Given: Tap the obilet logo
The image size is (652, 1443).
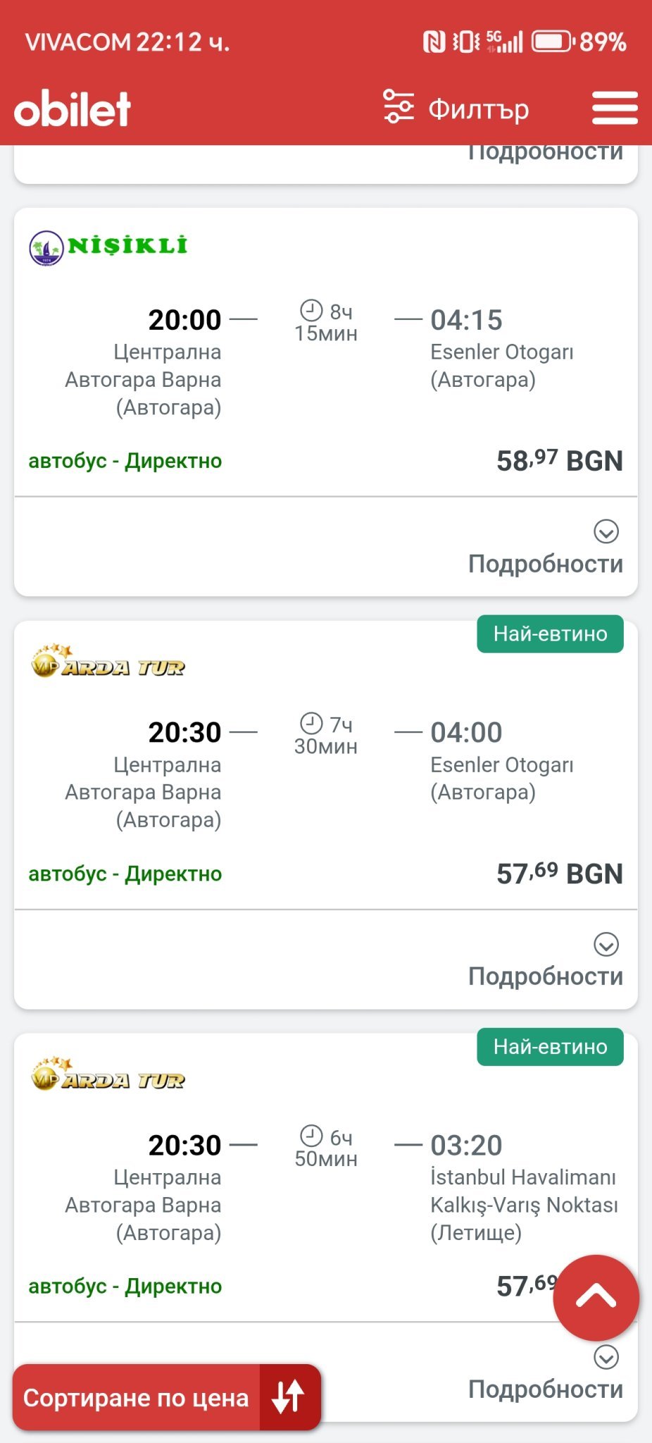Looking at the screenshot, I should tap(73, 109).
